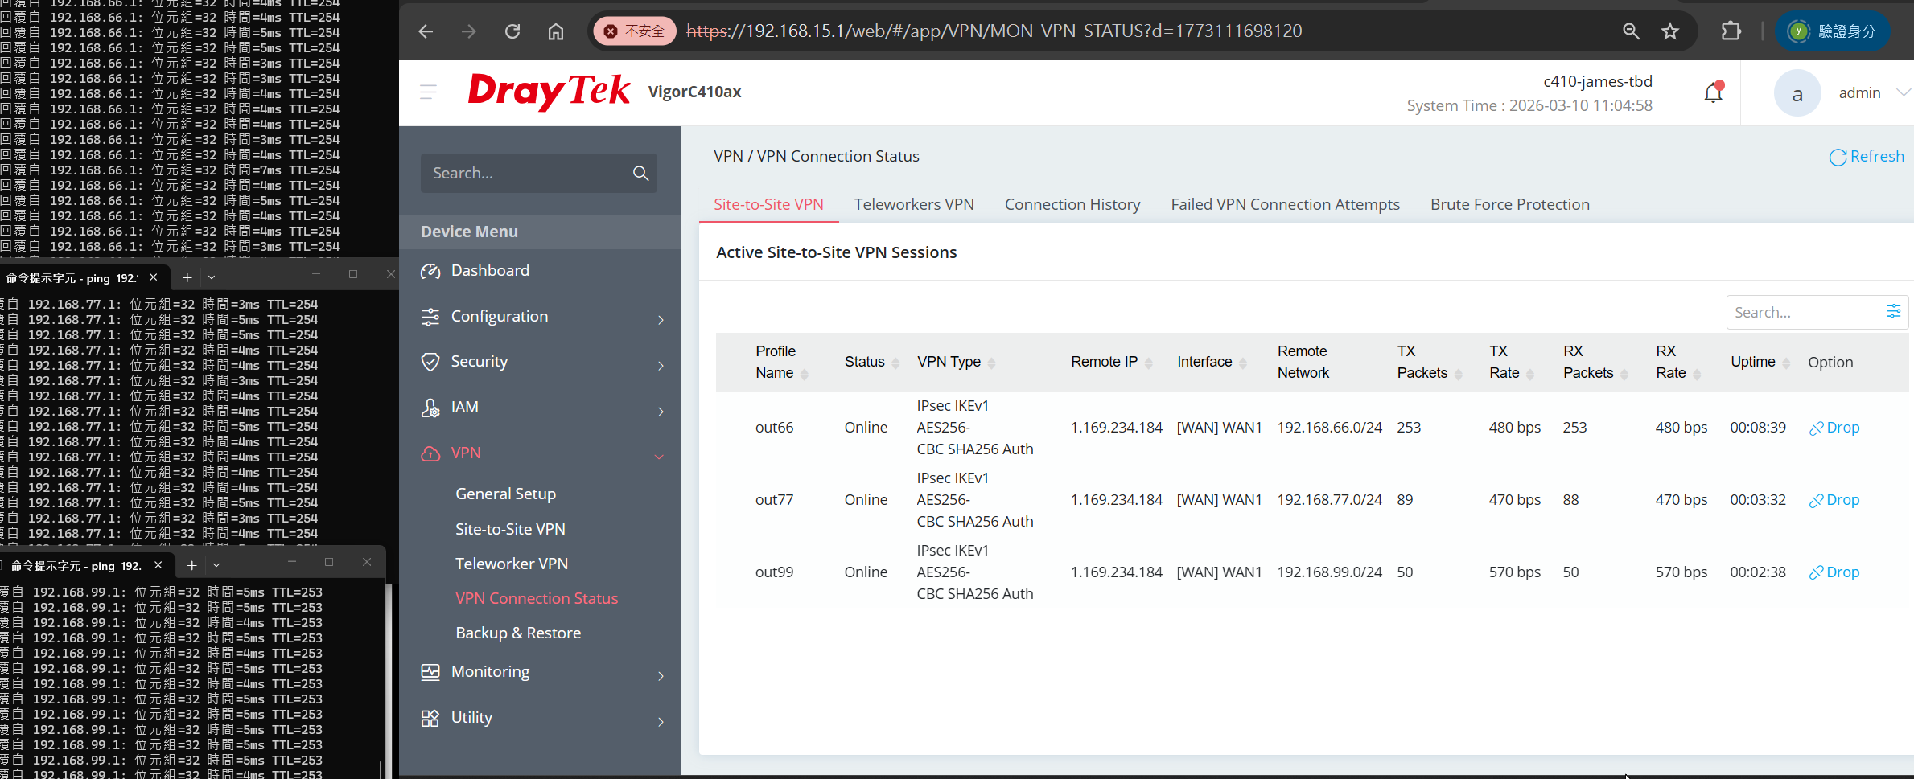Image resolution: width=1914 pixels, height=779 pixels.
Task: Sort table by Status column
Action: tap(871, 362)
